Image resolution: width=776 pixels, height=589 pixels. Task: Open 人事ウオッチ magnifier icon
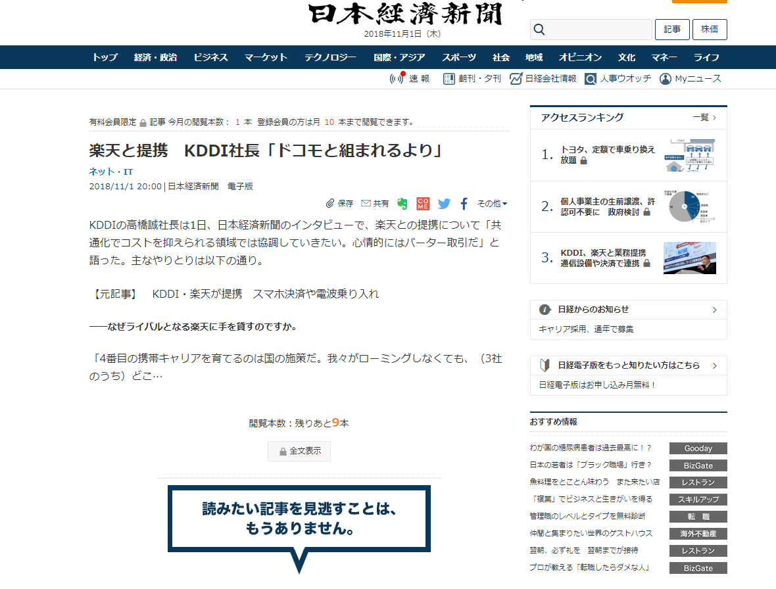coord(591,79)
